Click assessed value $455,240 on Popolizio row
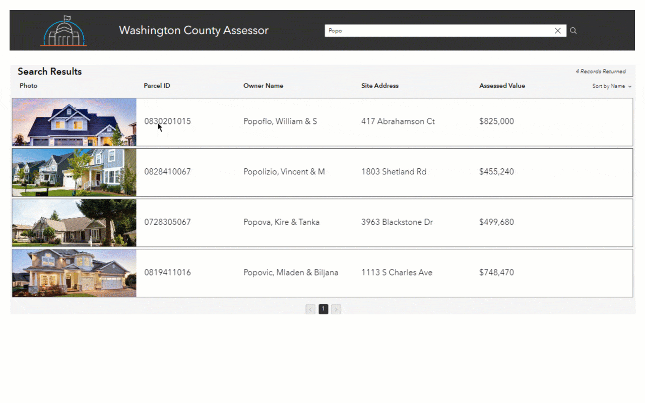Viewport: 645px width, 403px height. [496, 171]
